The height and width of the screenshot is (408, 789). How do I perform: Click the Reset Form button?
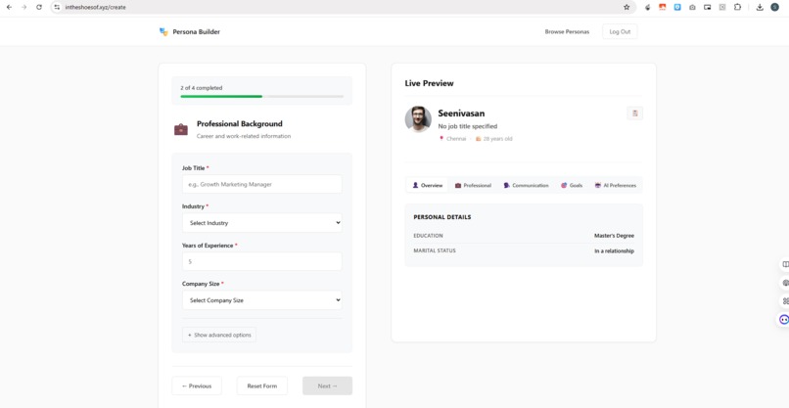click(x=262, y=385)
